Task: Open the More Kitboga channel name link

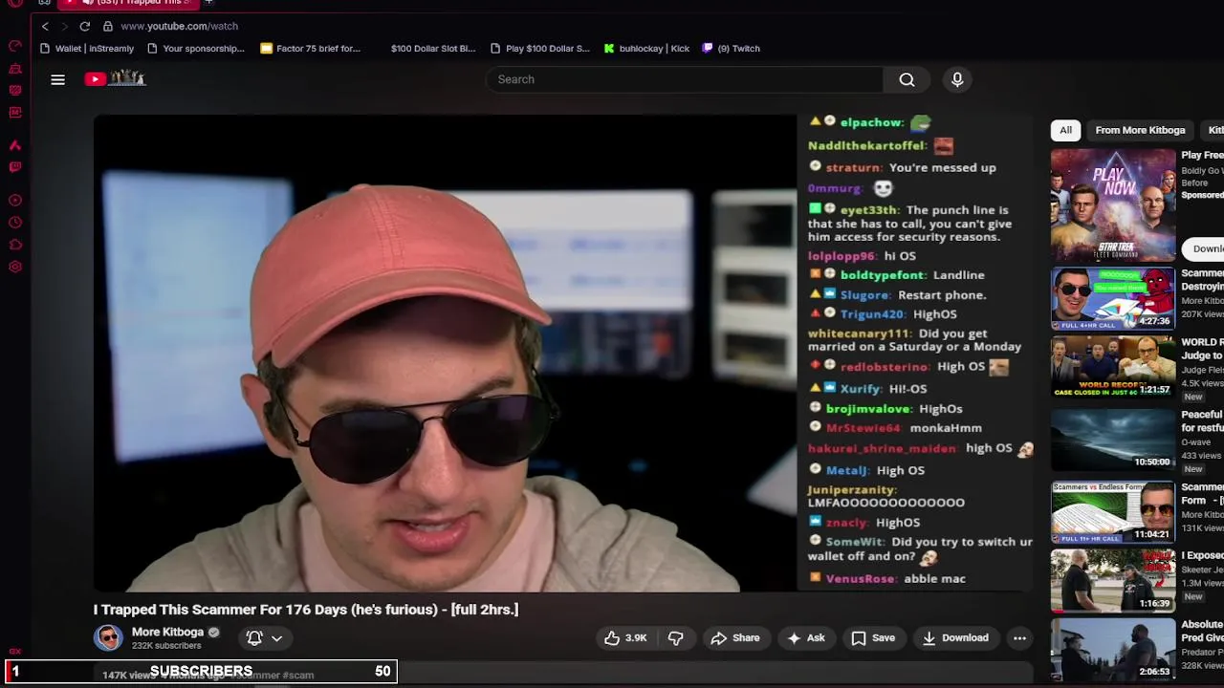Action: tap(167, 632)
